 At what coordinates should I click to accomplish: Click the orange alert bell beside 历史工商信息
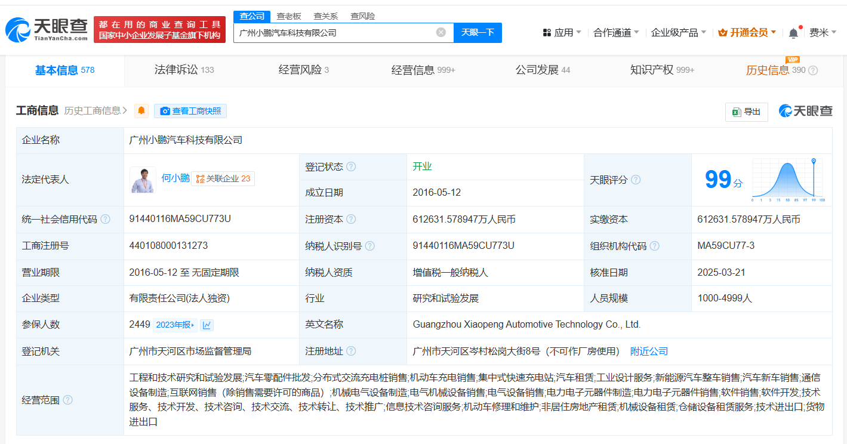tap(141, 111)
